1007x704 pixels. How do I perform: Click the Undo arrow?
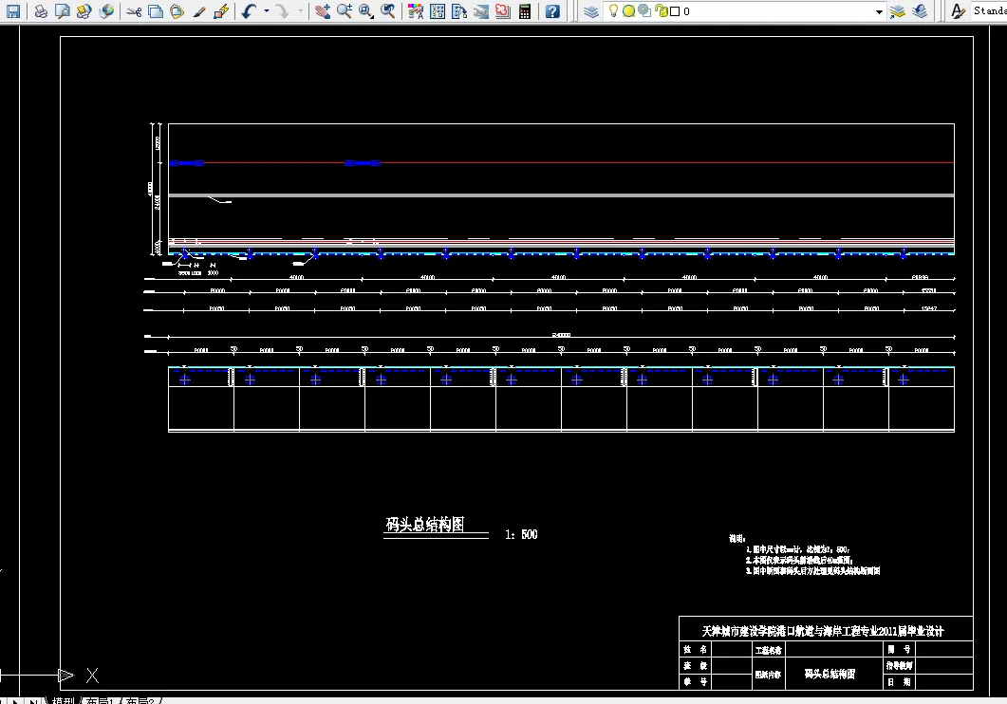[250, 10]
